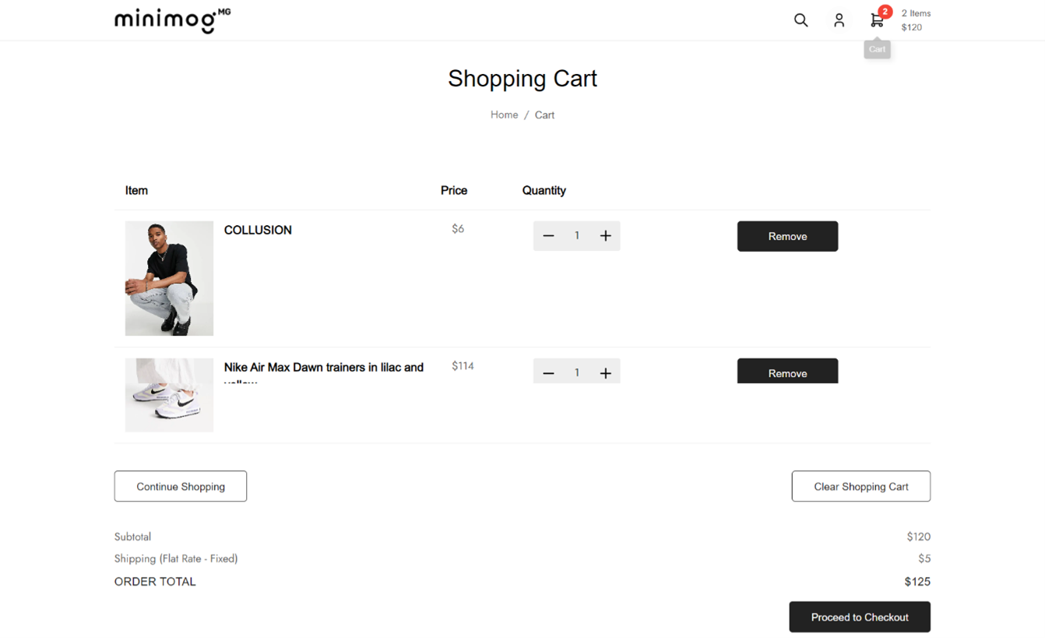Click the Shipping (Flat Rate - Fixed) label
Image resolution: width=1045 pixels, height=638 pixels.
tap(176, 559)
